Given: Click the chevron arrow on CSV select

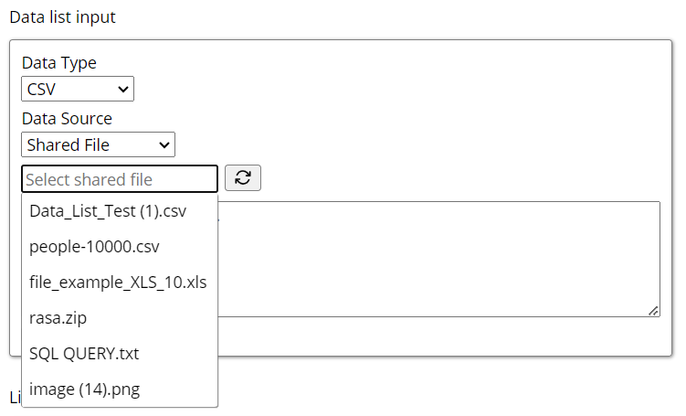Looking at the screenshot, I should 123,89.
